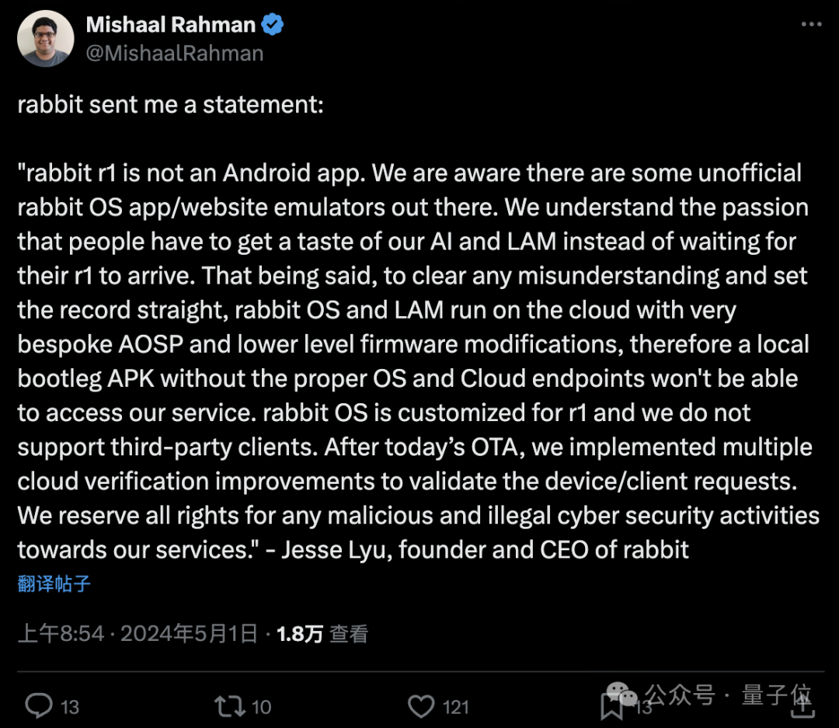Click Mishaal Rahman's profile avatar
Viewport: 839px width, 728px height.
coord(45,38)
